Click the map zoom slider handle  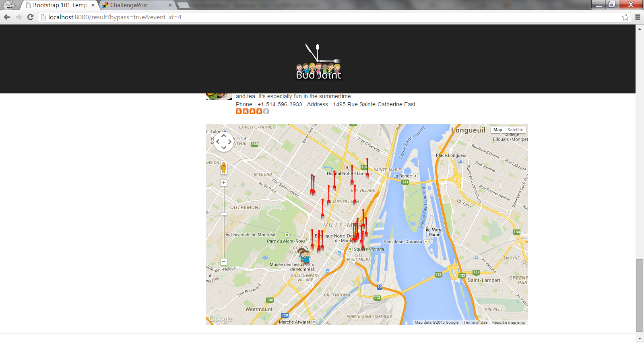[x=224, y=214]
